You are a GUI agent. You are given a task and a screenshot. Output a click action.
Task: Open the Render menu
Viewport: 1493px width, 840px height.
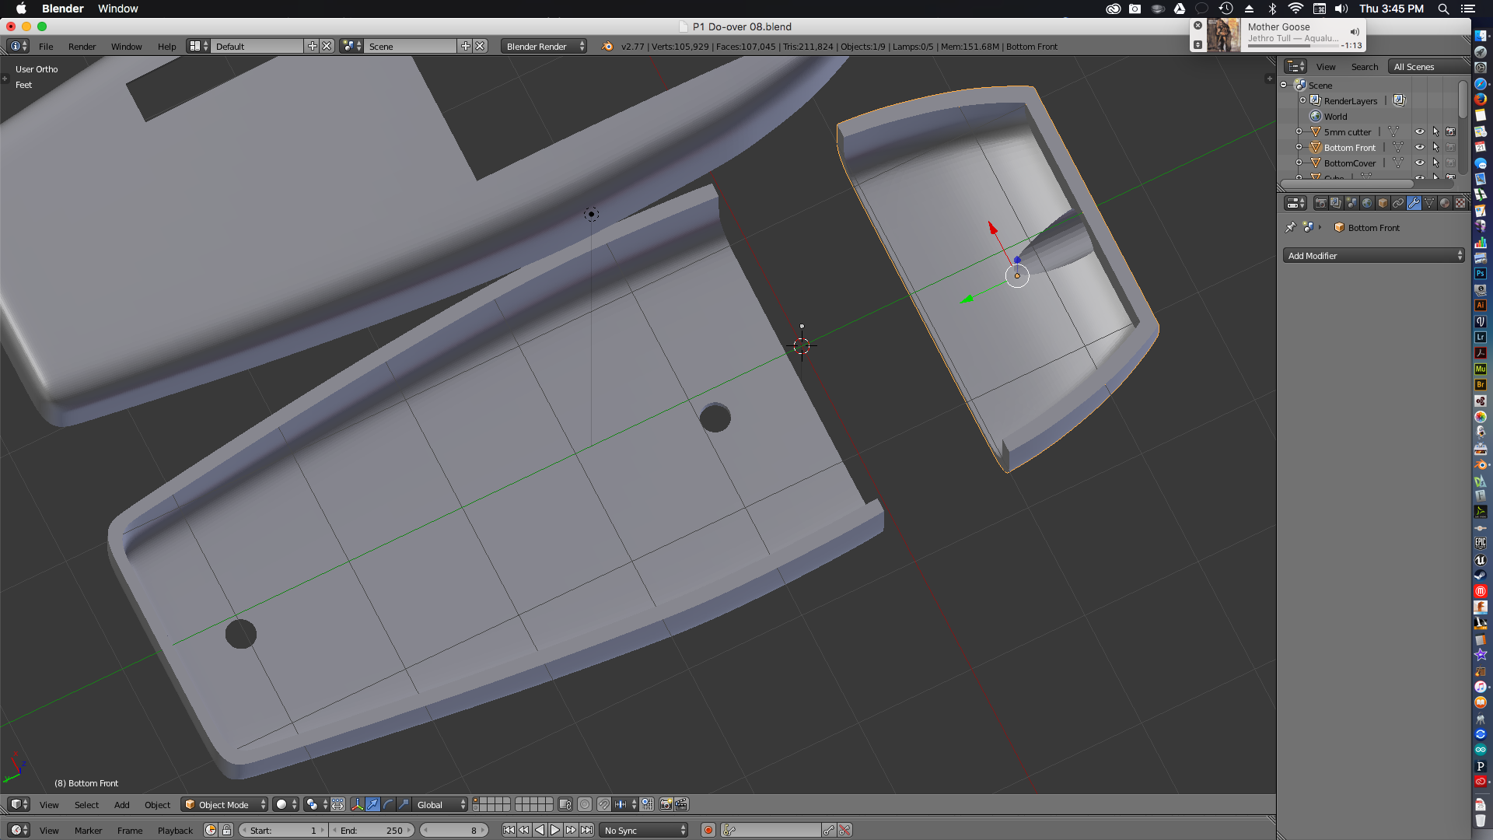click(x=82, y=47)
